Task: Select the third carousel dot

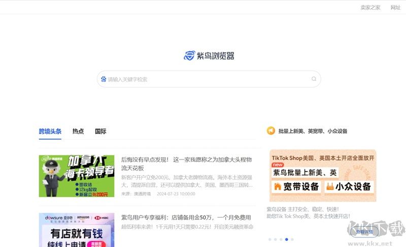Action: [x=281, y=239]
